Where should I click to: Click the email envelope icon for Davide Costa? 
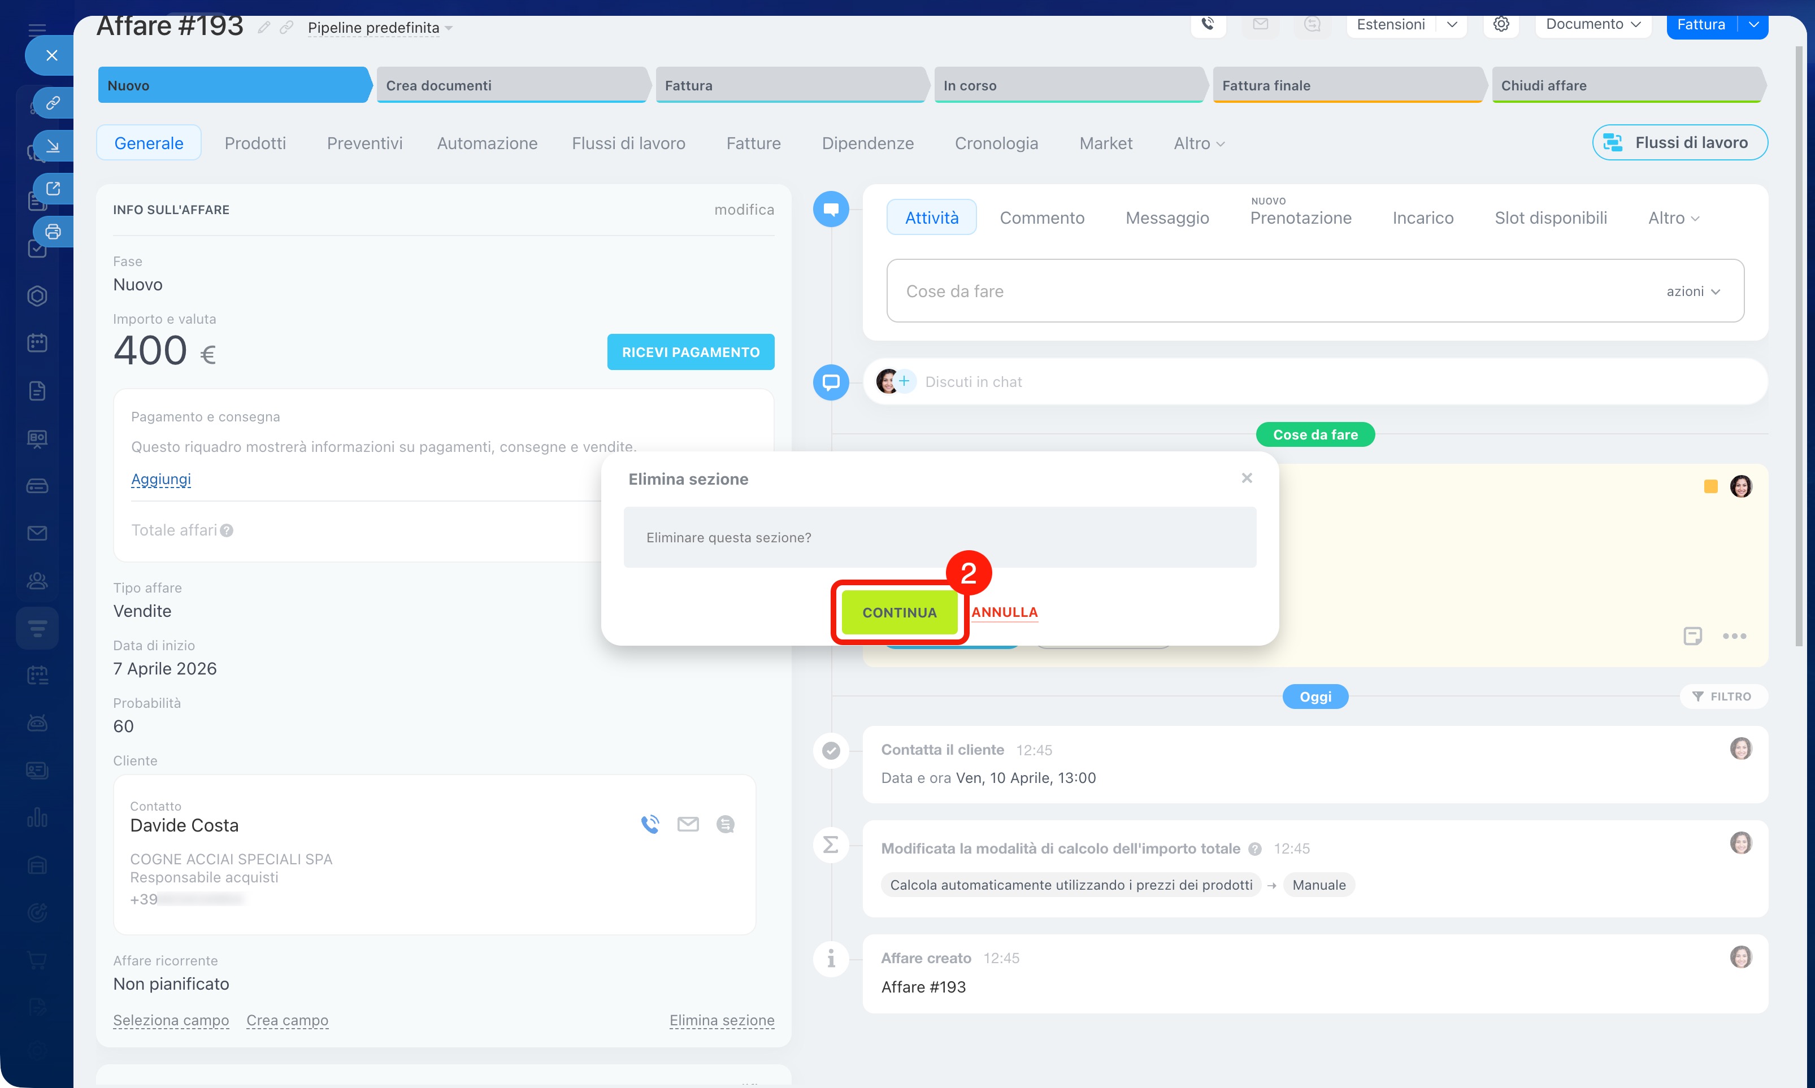(x=688, y=824)
